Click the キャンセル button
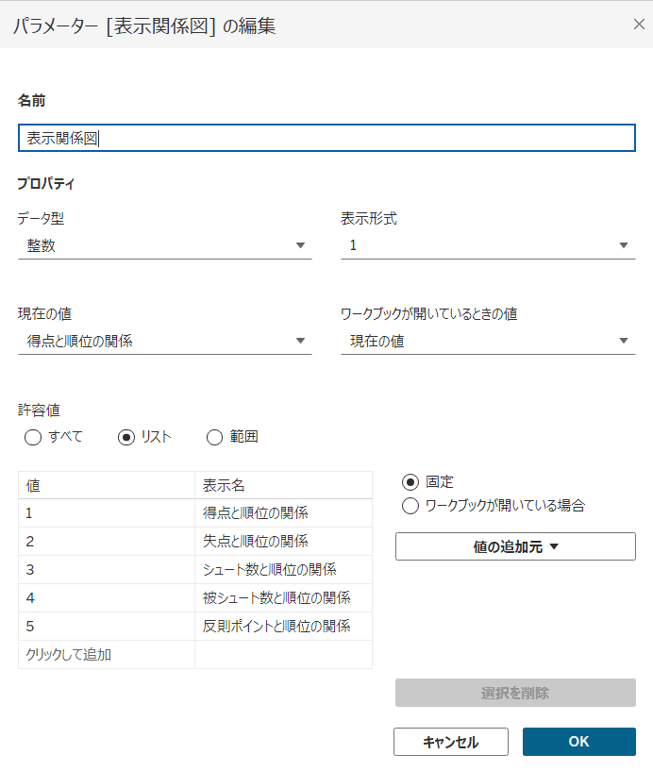The width and height of the screenshot is (653, 771). (x=450, y=742)
